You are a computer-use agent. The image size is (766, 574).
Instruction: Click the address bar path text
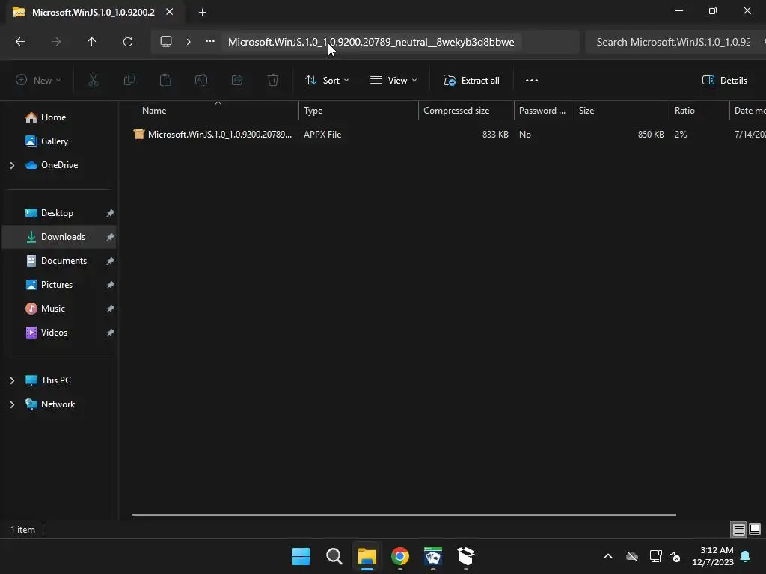click(371, 42)
